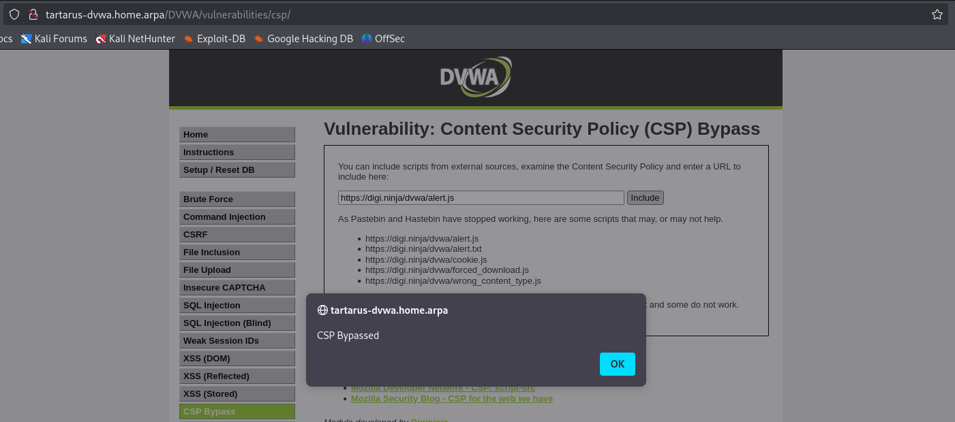Open Mozilla Security Blog CSP link
The width and height of the screenshot is (955, 422).
click(451, 398)
